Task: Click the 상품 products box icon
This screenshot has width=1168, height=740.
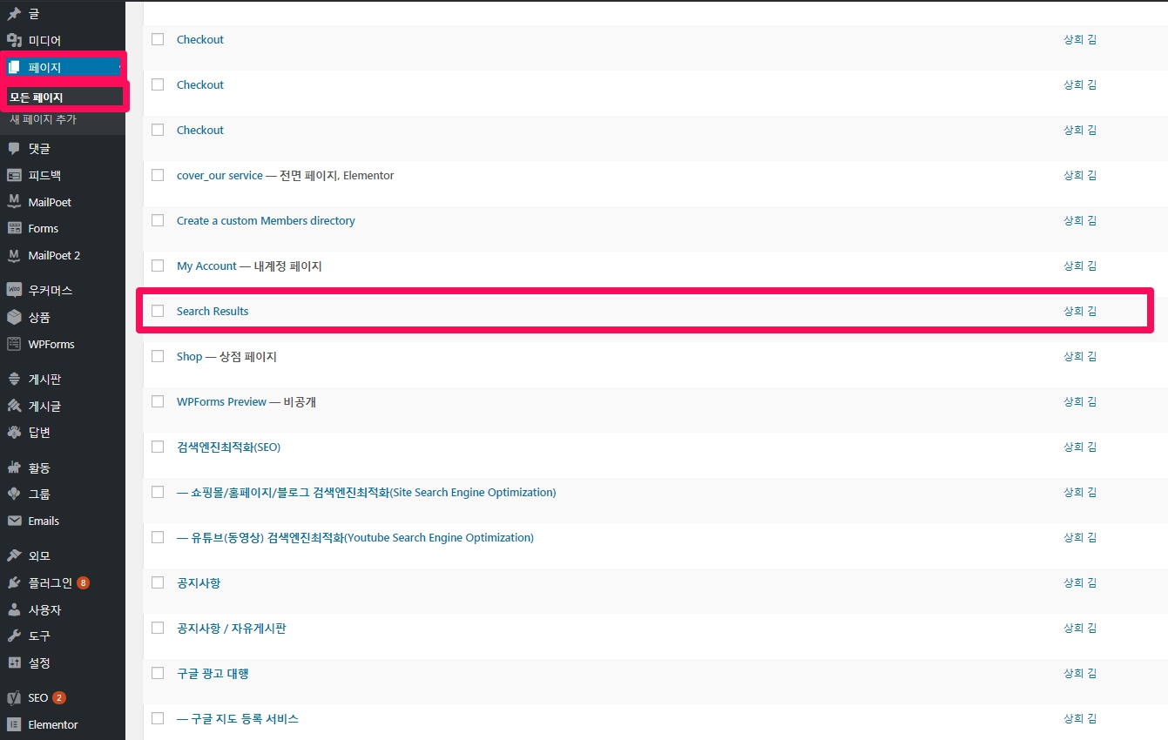Action: click(14, 318)
